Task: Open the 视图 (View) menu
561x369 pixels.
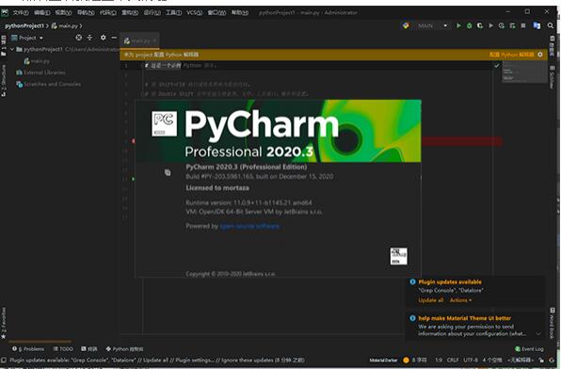Action: [63, 13]
